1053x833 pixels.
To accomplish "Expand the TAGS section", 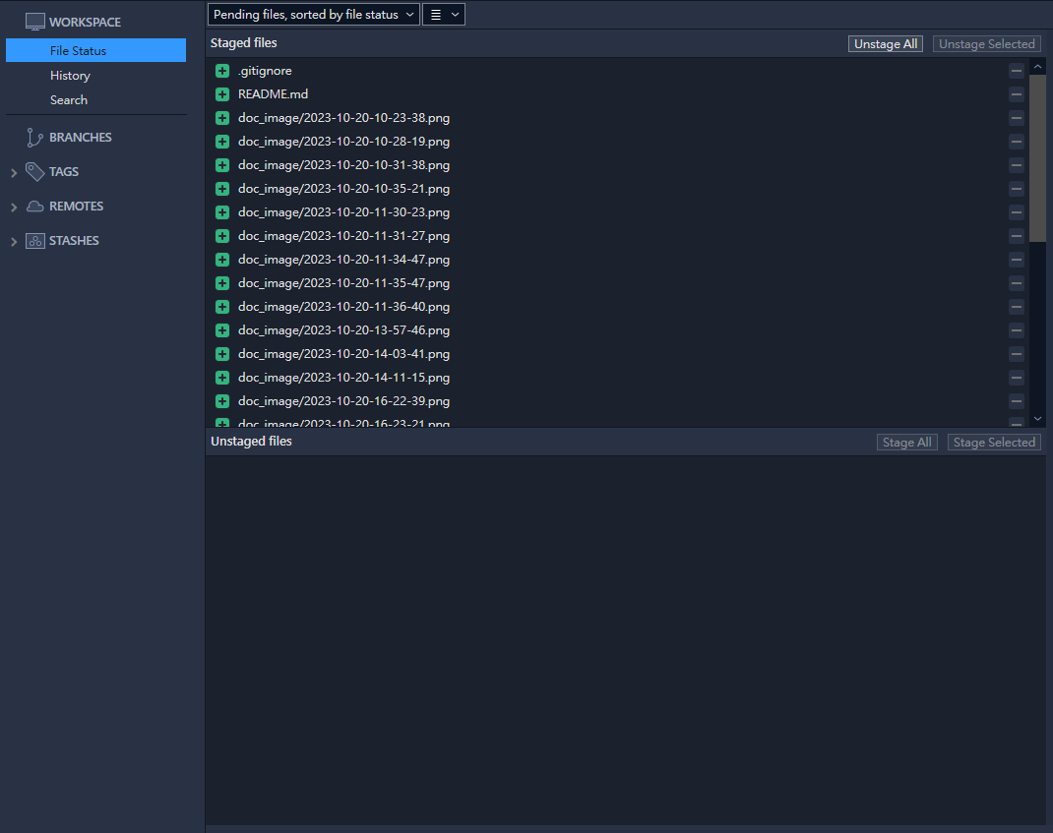I will coord(14,173).
